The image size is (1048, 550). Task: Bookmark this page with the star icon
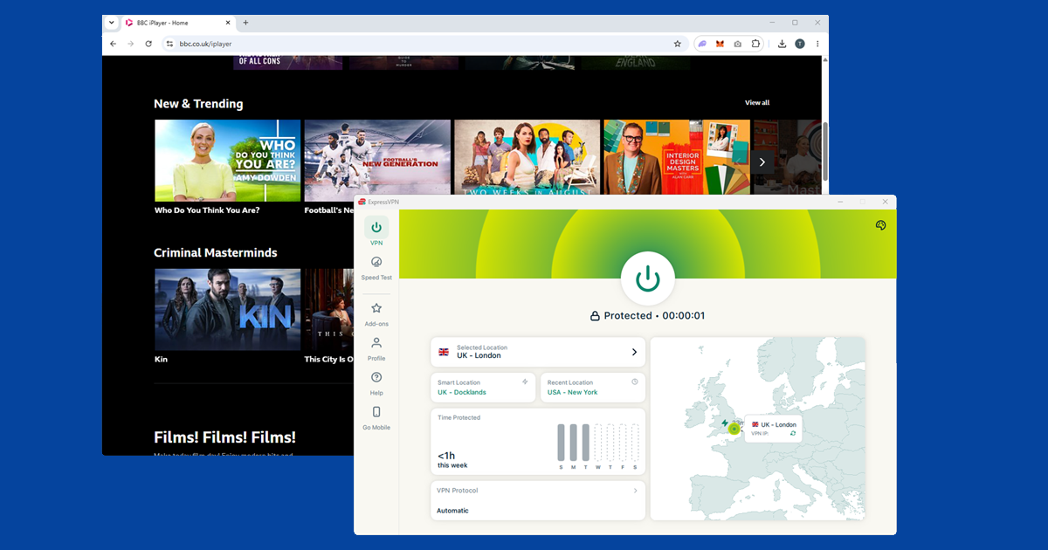click(x=677, y=44)
